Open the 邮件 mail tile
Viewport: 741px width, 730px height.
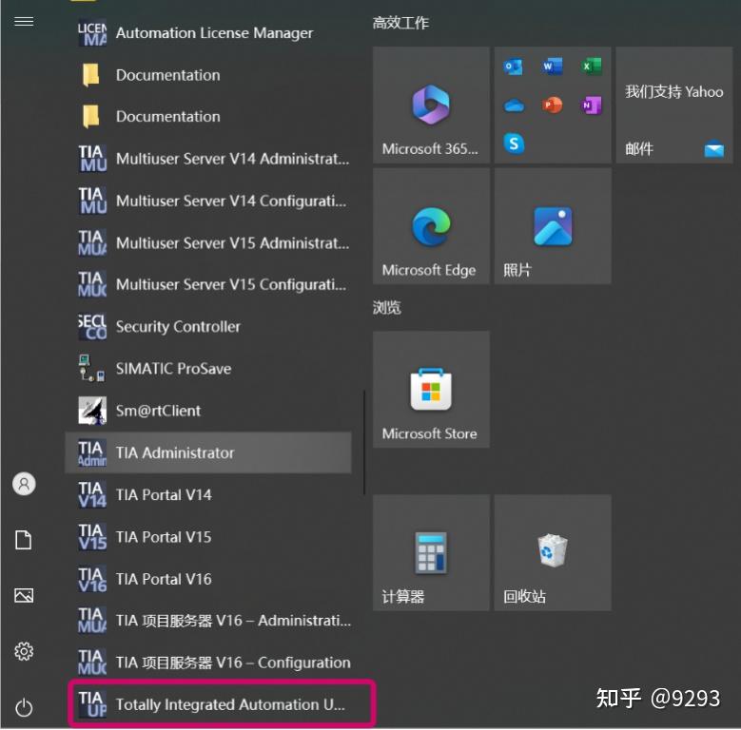[x=673, y=105]
